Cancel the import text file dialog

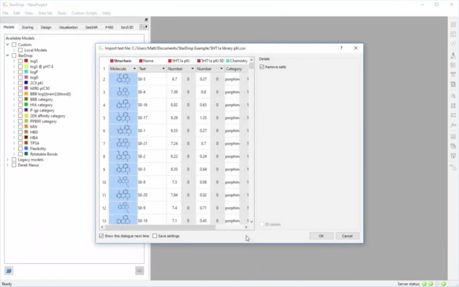tap(347, 236)
